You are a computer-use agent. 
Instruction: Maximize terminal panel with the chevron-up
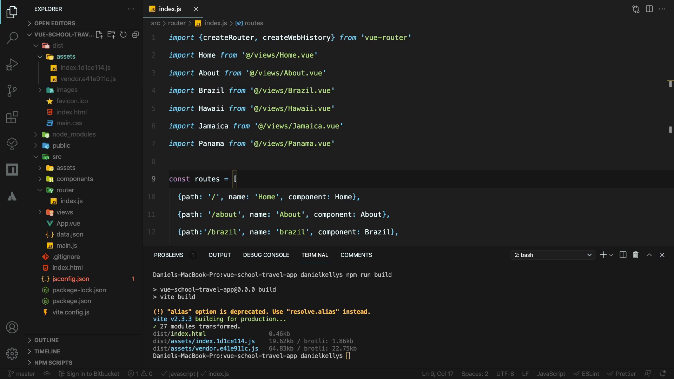[x=649, y=255]
